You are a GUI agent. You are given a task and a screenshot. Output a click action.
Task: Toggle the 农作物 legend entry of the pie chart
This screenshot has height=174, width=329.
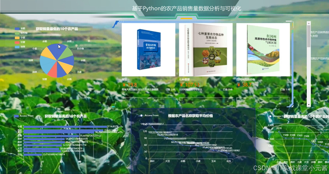[21, 33]
